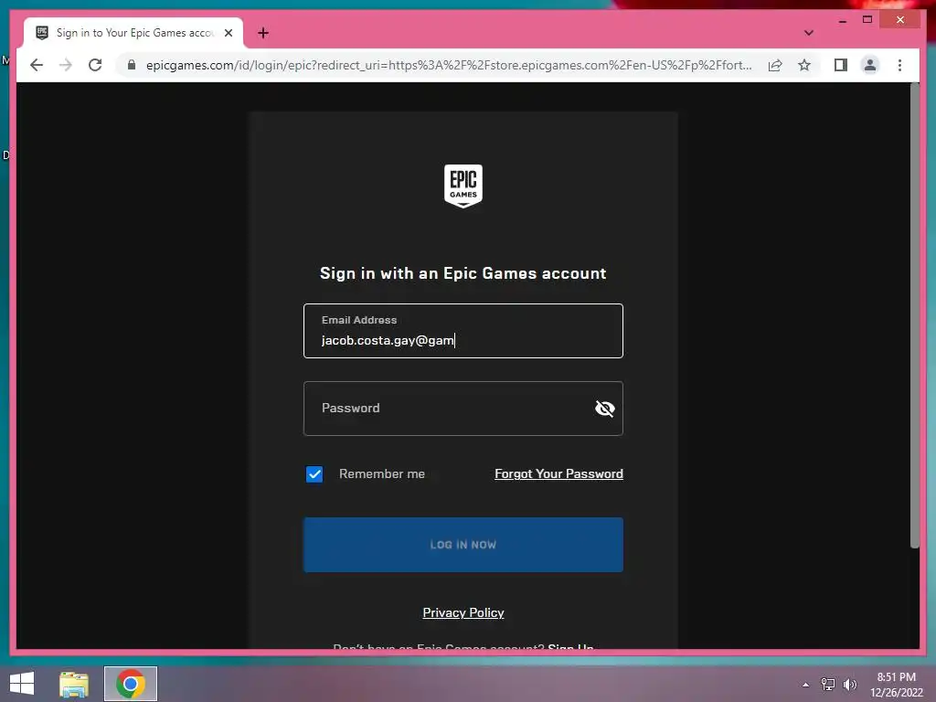Open the Privacy Policy link
Screen dimensions: 936x702
click(463, 612)
